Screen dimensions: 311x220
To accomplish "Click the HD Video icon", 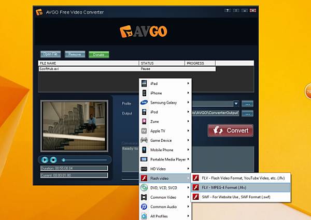I will coord(144,169).
